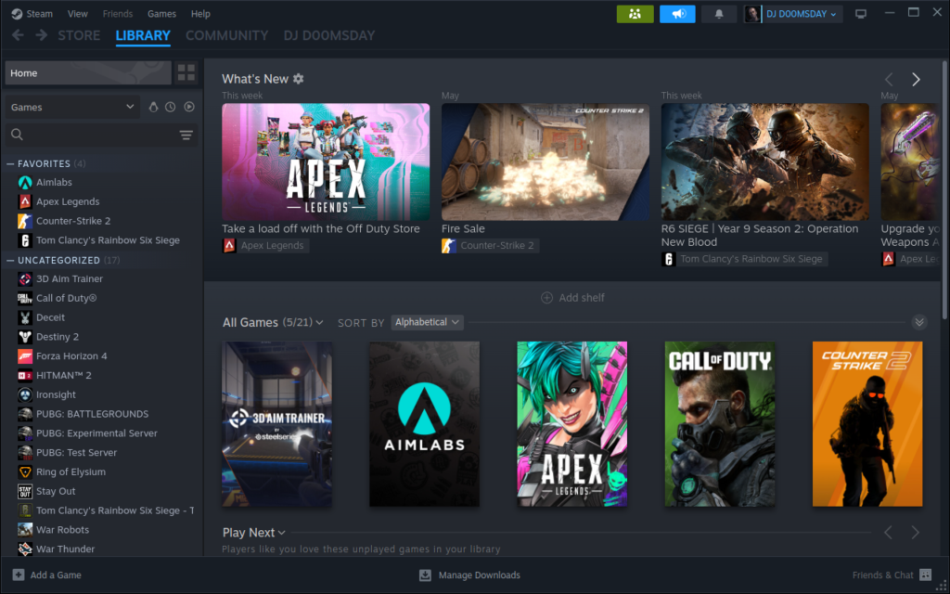This screenshot has height=594, width=950.
Task: Click the Destiny 2 game icon
Action: point(25,337)
